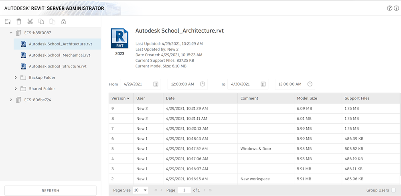Open the To date calendar picker
Image resolution: width=401 pixels, height=196 pixels.
tap(263, 84)
